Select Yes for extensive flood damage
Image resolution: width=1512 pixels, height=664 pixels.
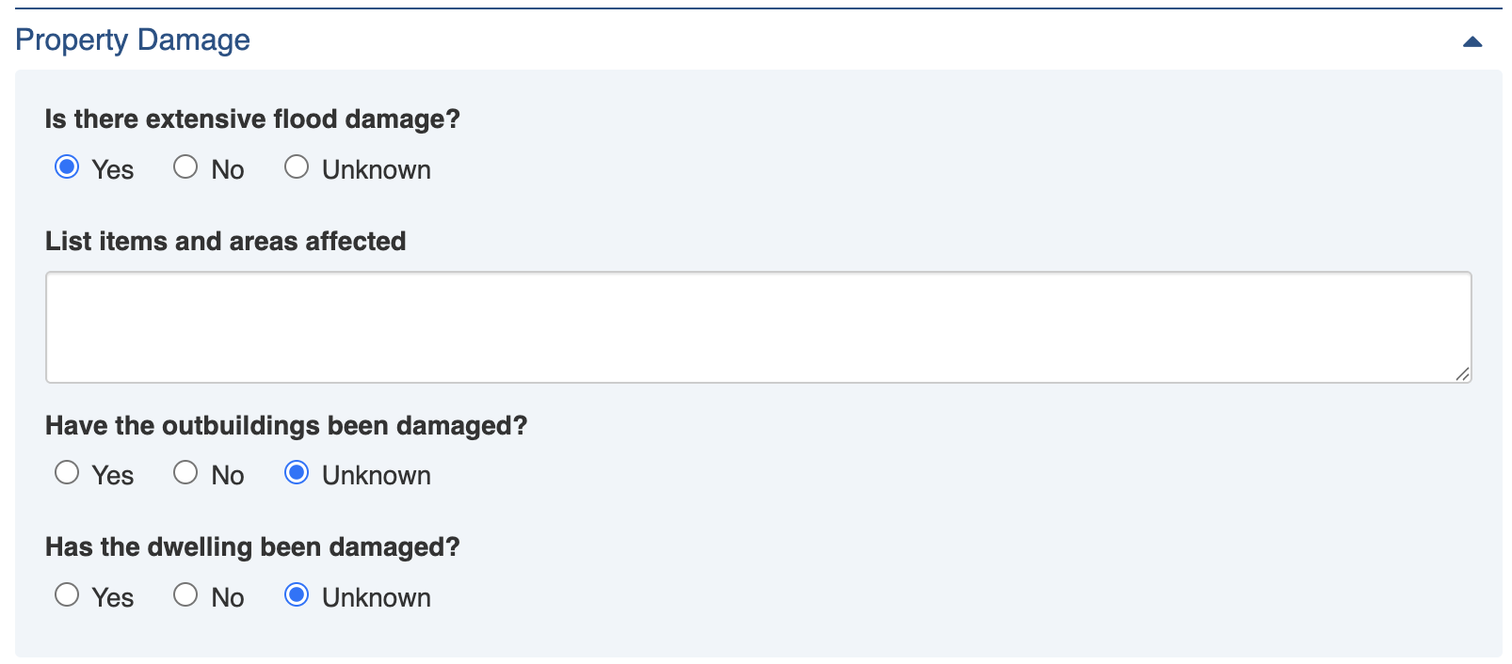pyautogui.click(x=67, y=167)
